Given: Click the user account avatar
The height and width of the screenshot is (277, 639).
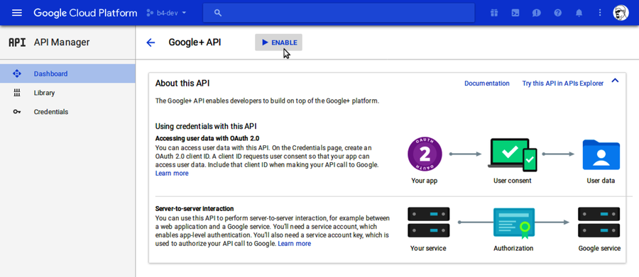Looking at the screenshot, I should pos(621,13).
